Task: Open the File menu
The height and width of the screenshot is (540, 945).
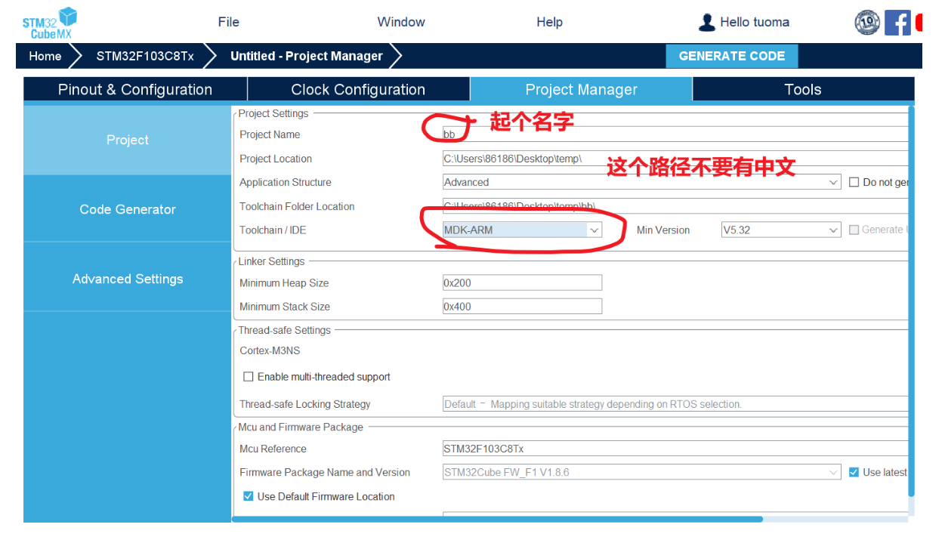Action: [x=229, y=22]
